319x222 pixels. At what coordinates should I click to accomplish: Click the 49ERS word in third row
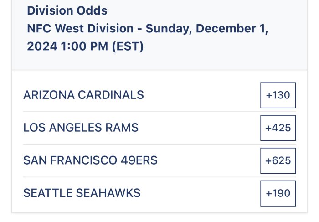point(139,160)
